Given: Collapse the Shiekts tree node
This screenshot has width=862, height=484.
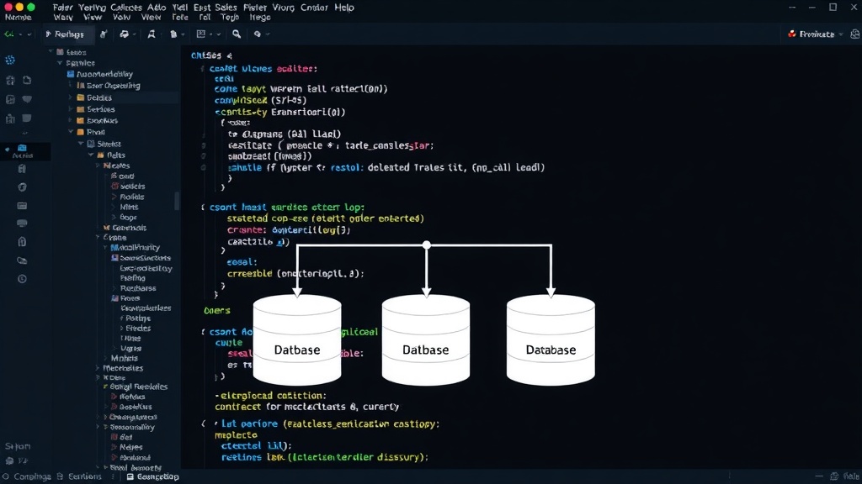Looking at the screenshot, I should tap(81, 144).
